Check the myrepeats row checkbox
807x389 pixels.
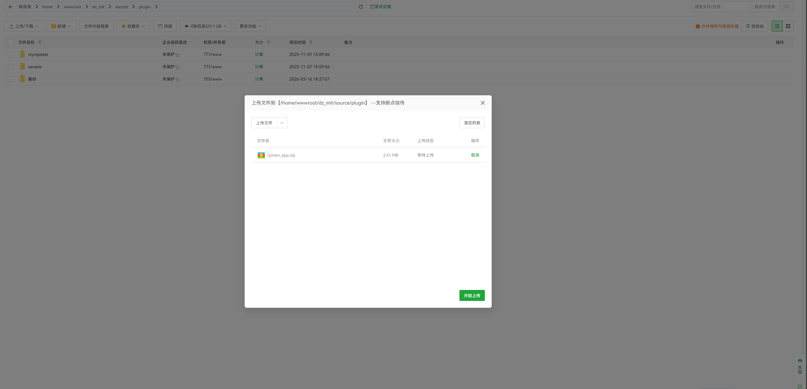point(11,54)
